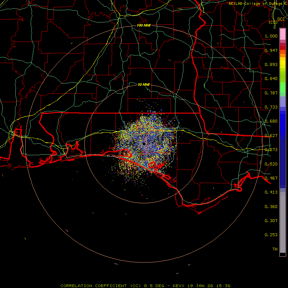
Task: Click the NEXLAB-College of DuPage watermark text
Action: [x=258, y=4]
